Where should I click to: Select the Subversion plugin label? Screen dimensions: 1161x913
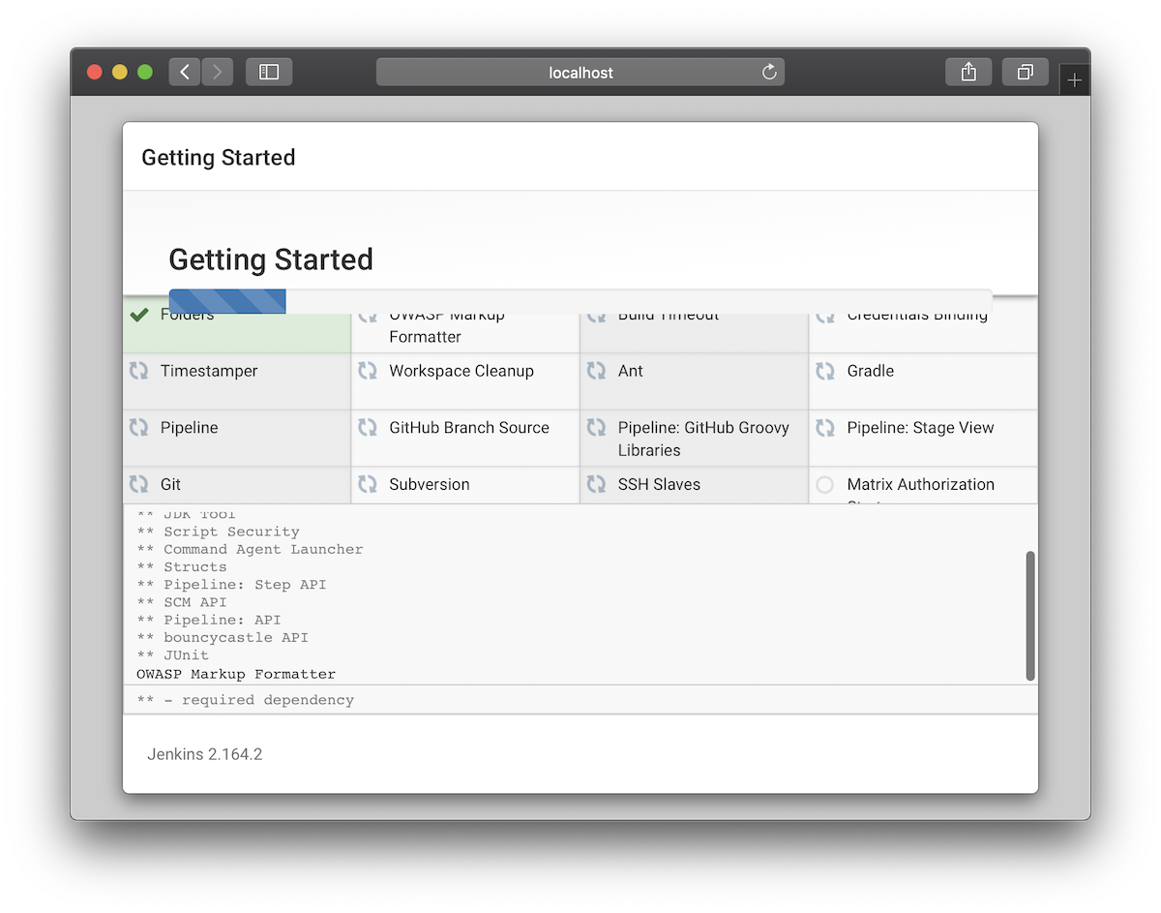(430, 484)
